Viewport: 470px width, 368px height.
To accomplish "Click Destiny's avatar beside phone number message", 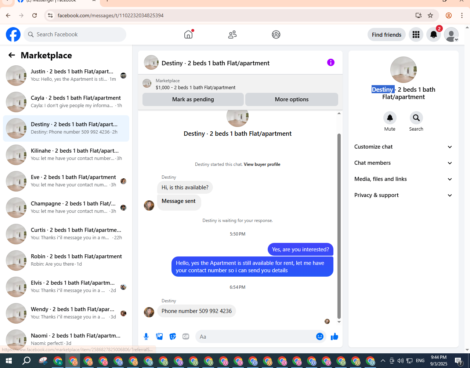I will point(149,312).
